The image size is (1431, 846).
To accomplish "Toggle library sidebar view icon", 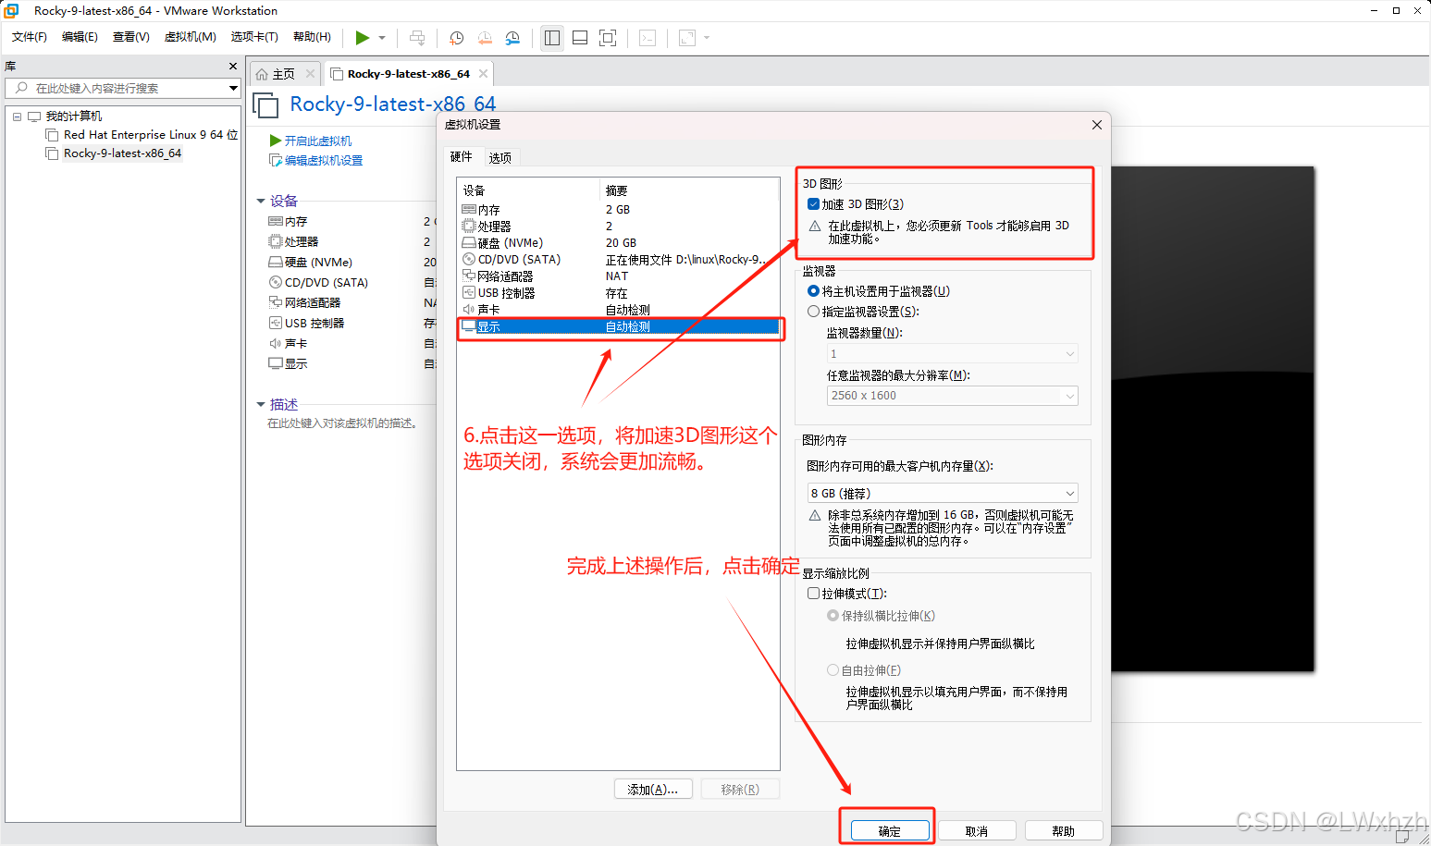I will (552, 38).
